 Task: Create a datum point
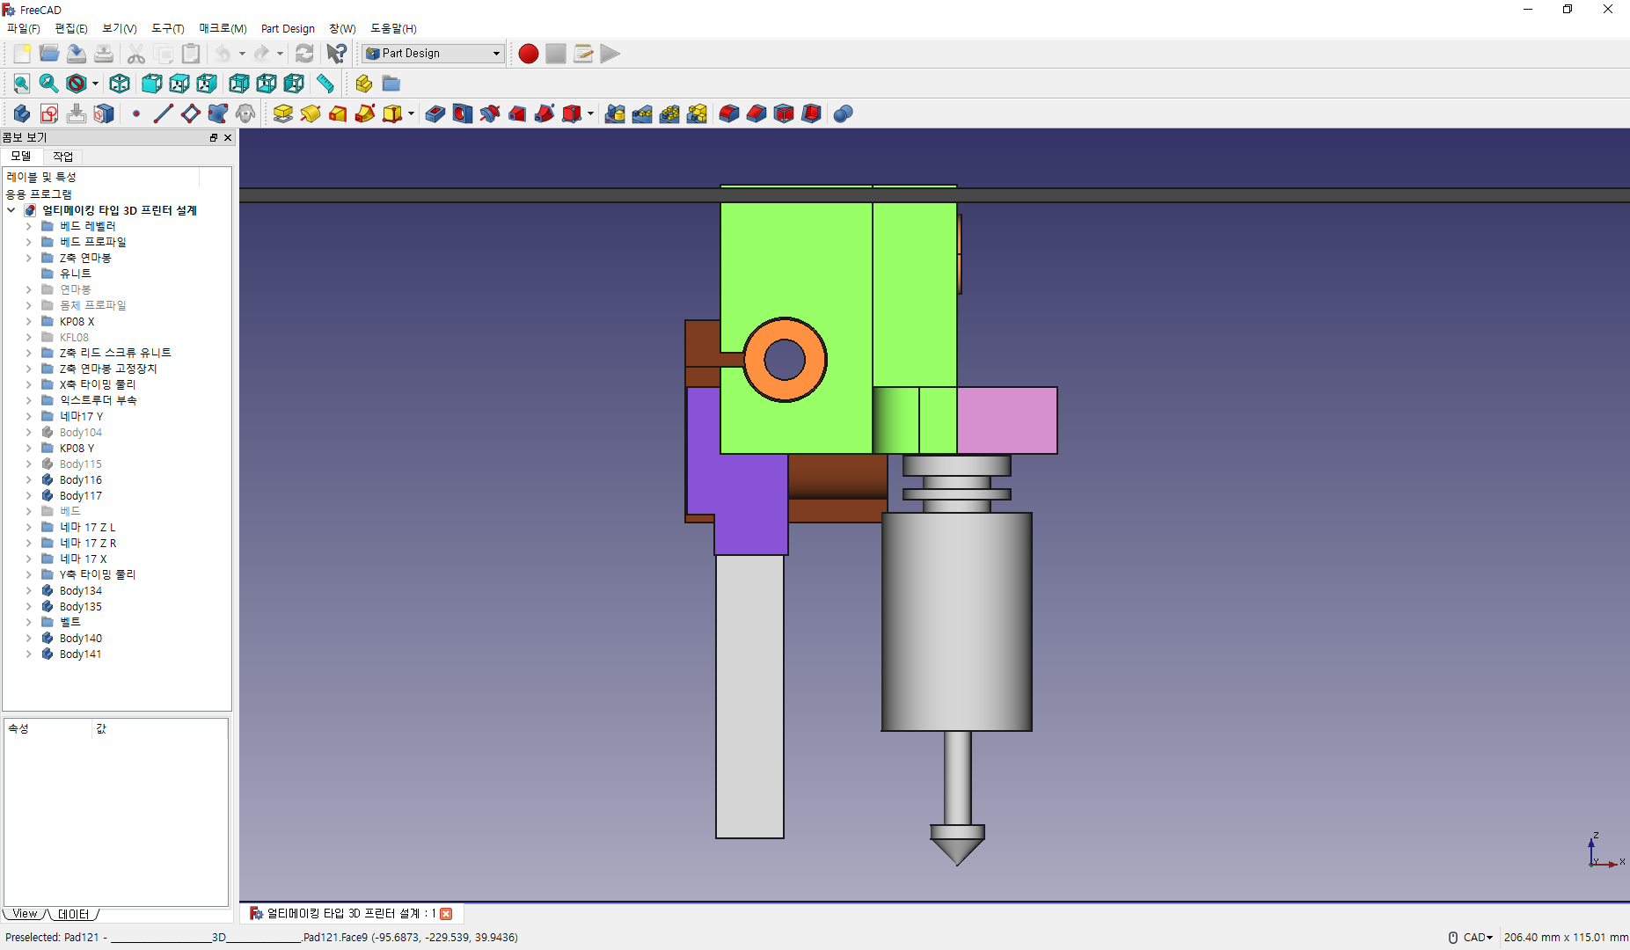click(x=136, y=113)
